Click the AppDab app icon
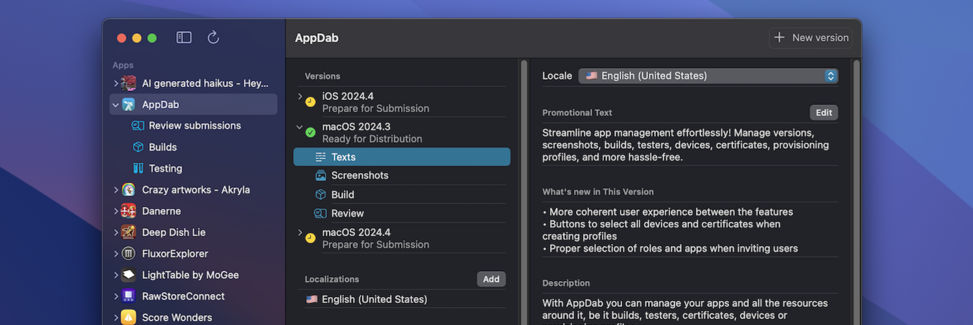This screenshot has width=973, height=325. tap(129, 105)
